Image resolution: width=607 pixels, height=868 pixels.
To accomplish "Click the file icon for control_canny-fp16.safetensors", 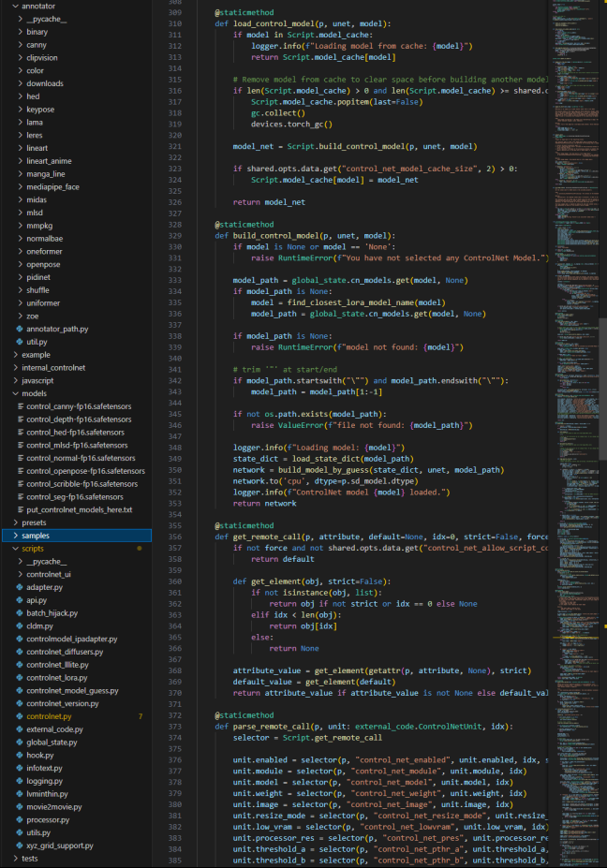I will 20,405.
